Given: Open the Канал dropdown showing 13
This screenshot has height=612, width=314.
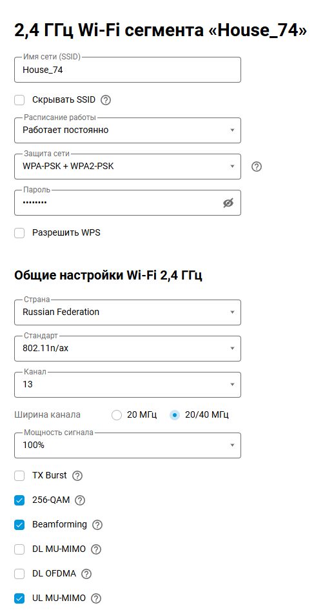Looking at the screenshot, I should [x=128, y=385].
